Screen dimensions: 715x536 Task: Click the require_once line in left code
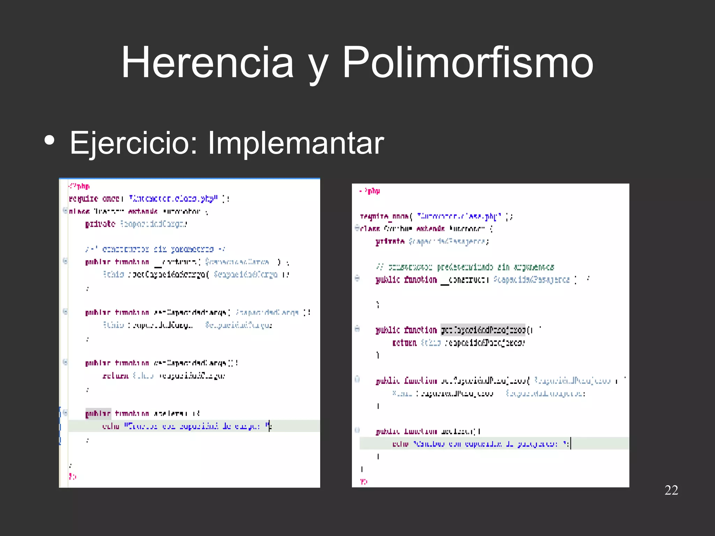[149, 199]
